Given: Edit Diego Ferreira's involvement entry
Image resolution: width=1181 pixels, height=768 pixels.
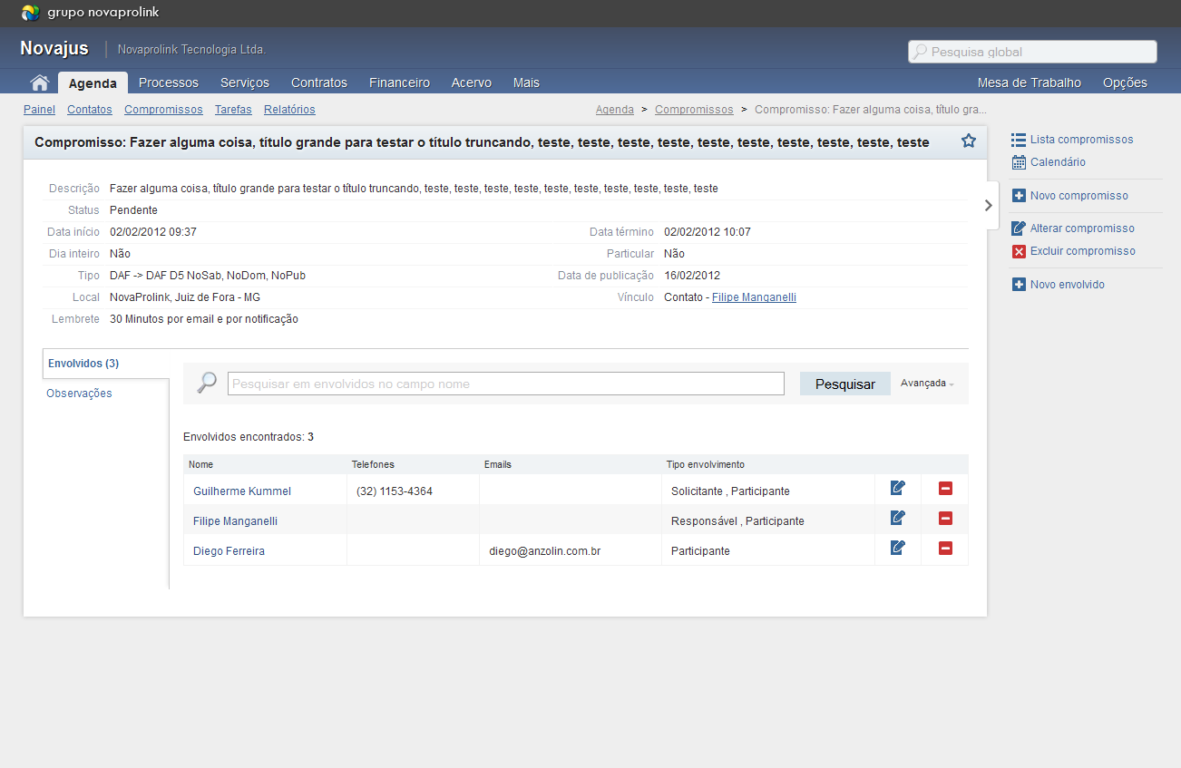Looking at the screenshot, I should [898, 548].
